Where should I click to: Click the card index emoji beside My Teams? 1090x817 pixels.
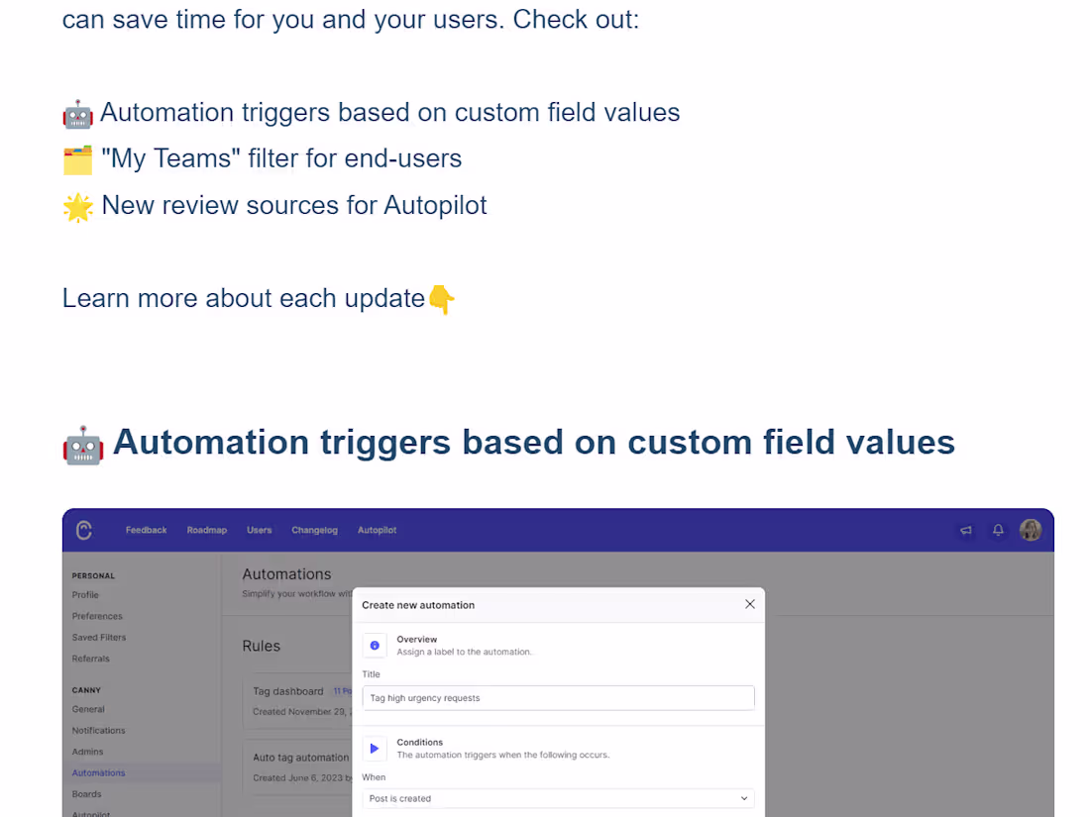click(77, 158)
